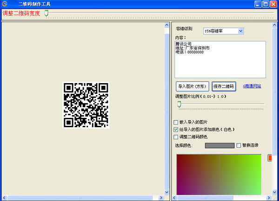The image size is (279, 201).
Task: Click the 调整二维码宽度 slider thumb
Action: (46, 13)
